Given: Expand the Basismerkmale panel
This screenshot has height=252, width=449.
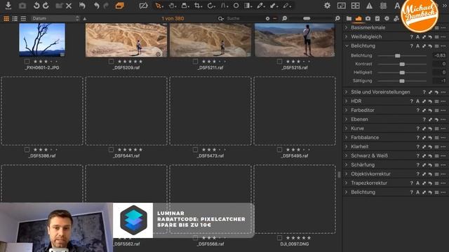Looking at the screenshot, I should pyautogui.click(x=346, y=28).
